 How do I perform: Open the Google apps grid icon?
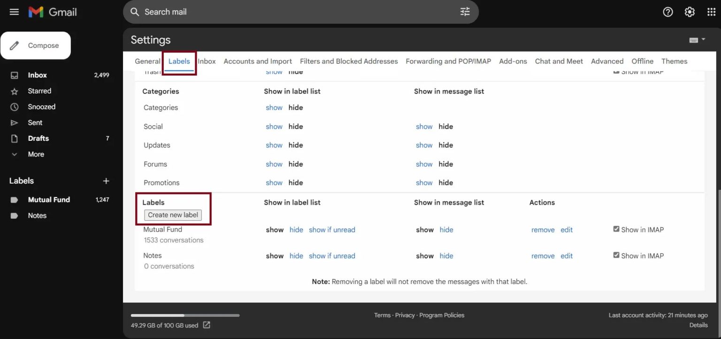pos(711,12)
